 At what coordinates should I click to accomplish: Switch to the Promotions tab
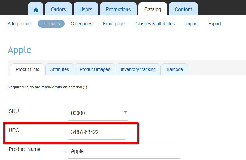(118, 9)
